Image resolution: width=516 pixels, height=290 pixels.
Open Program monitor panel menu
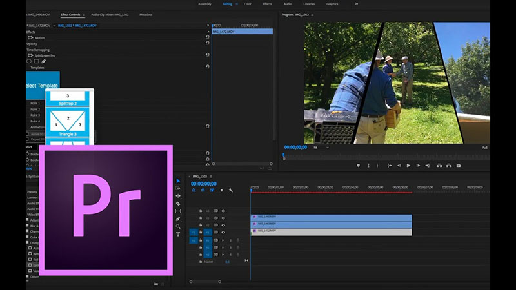312,15
